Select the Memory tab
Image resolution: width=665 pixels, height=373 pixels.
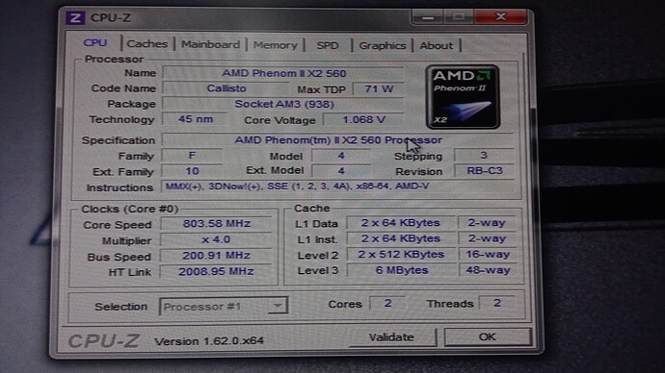point(276,45)
